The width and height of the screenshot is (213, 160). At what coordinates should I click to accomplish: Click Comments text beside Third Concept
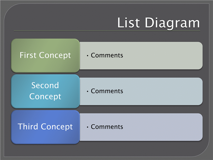[107, 127]
